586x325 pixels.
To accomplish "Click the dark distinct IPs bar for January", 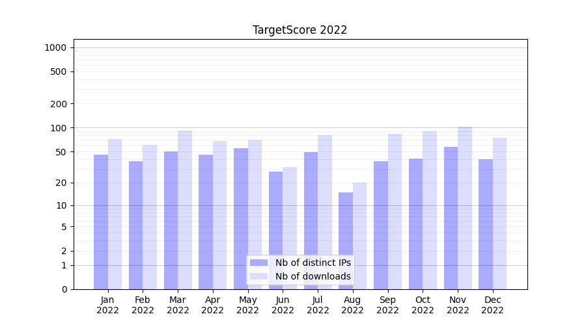I will (101, 221).
